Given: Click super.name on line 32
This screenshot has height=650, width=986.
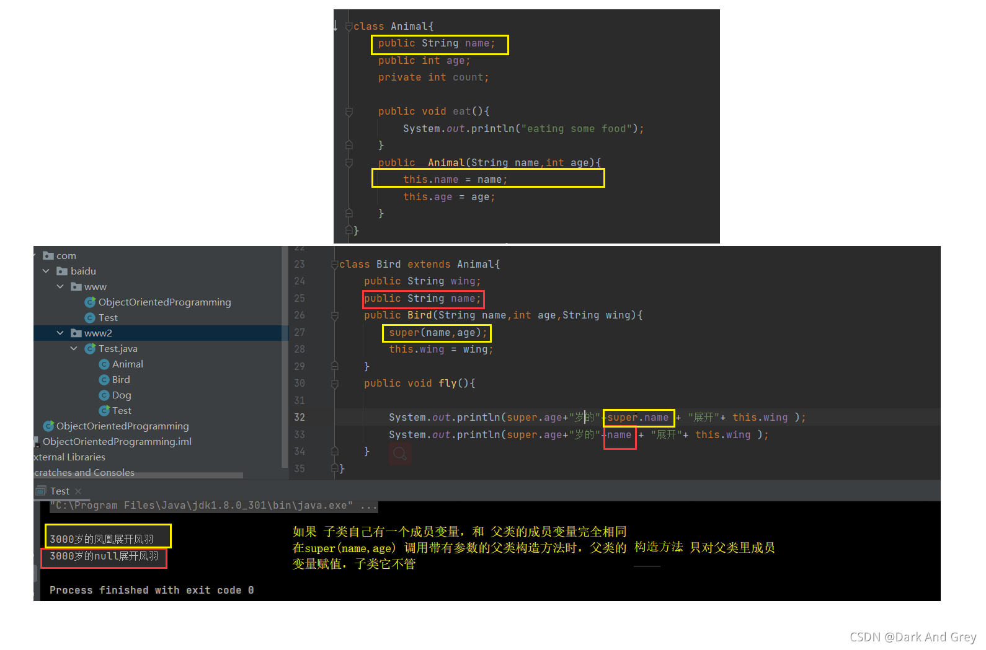Looking at the screenshot, I should click(637, 418).
